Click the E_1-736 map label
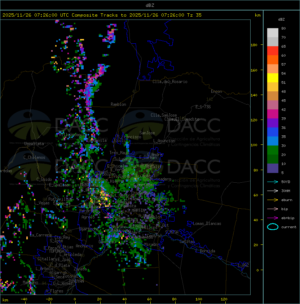 point(203,107)
